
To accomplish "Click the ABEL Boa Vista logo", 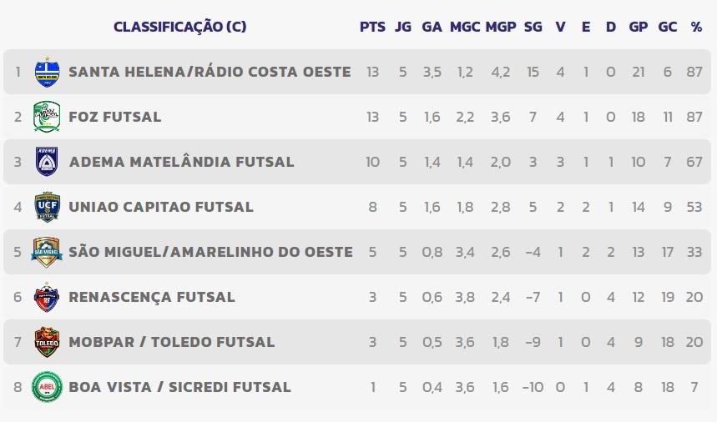I will point(47,387).
